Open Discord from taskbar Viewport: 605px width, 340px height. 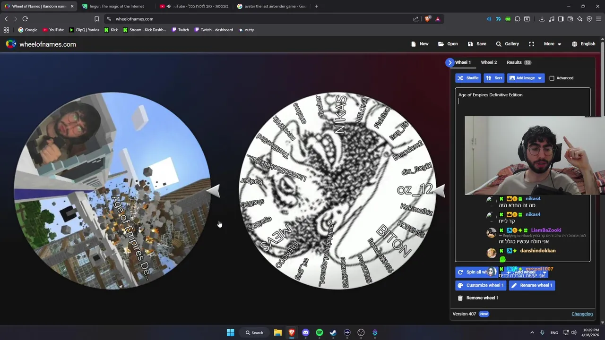305,332
